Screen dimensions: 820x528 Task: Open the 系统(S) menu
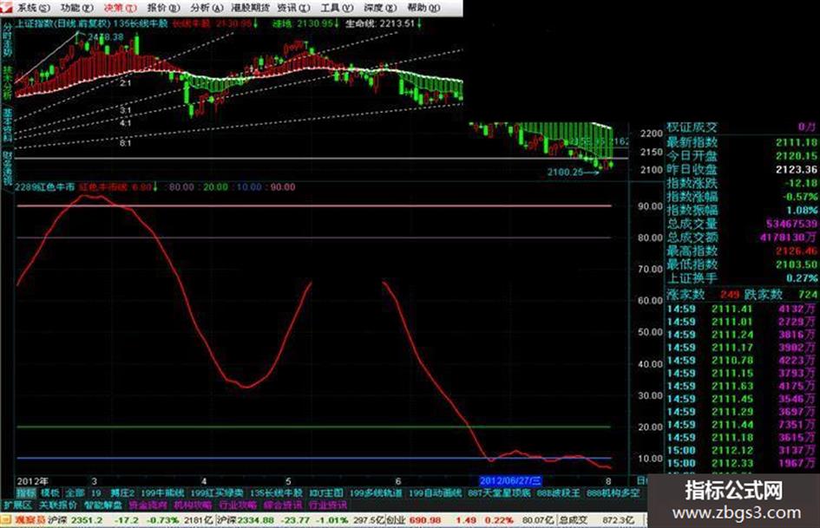(34, 8)
